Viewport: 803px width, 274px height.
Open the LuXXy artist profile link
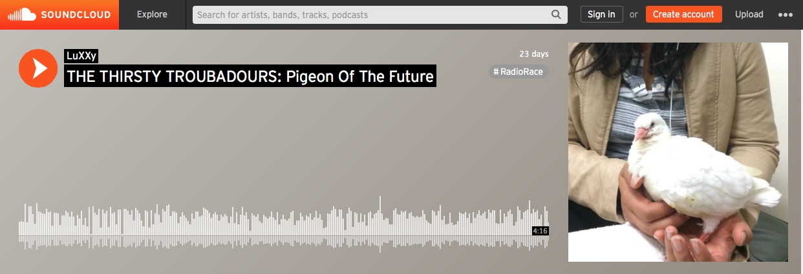tap(81, 56)
